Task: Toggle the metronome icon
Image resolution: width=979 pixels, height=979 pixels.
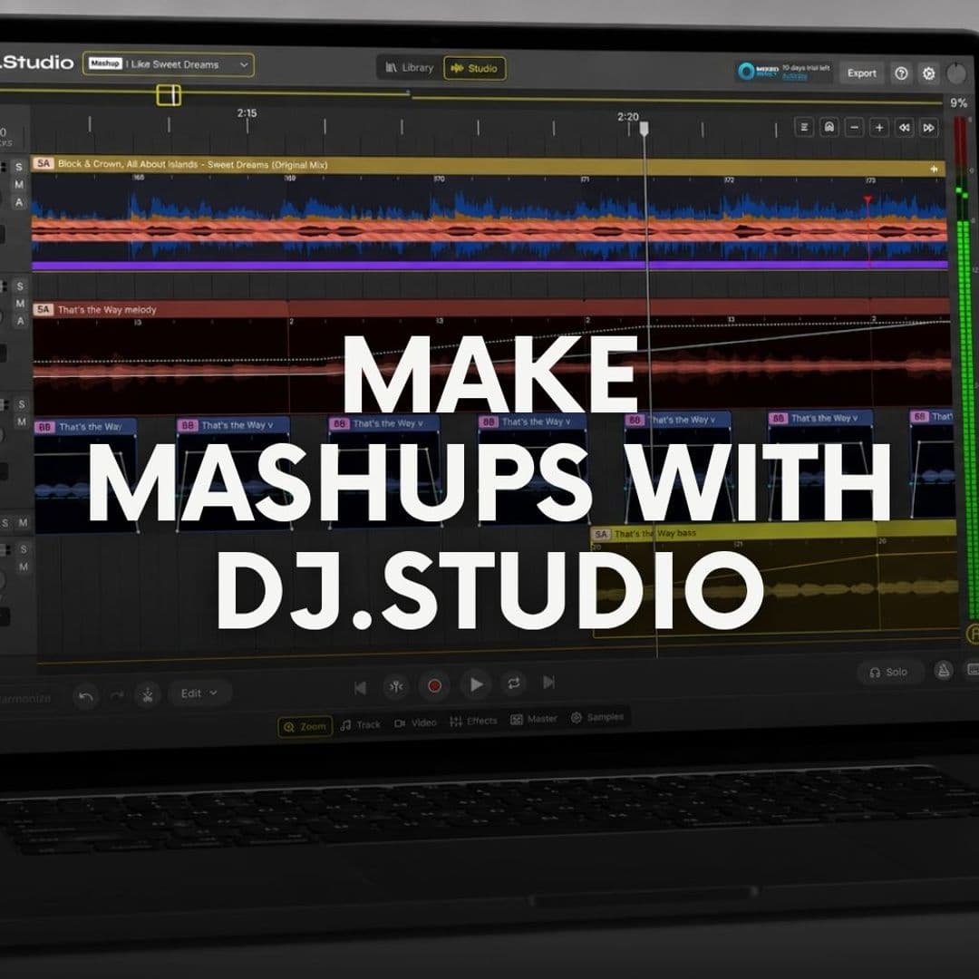Action: [943, 671]
